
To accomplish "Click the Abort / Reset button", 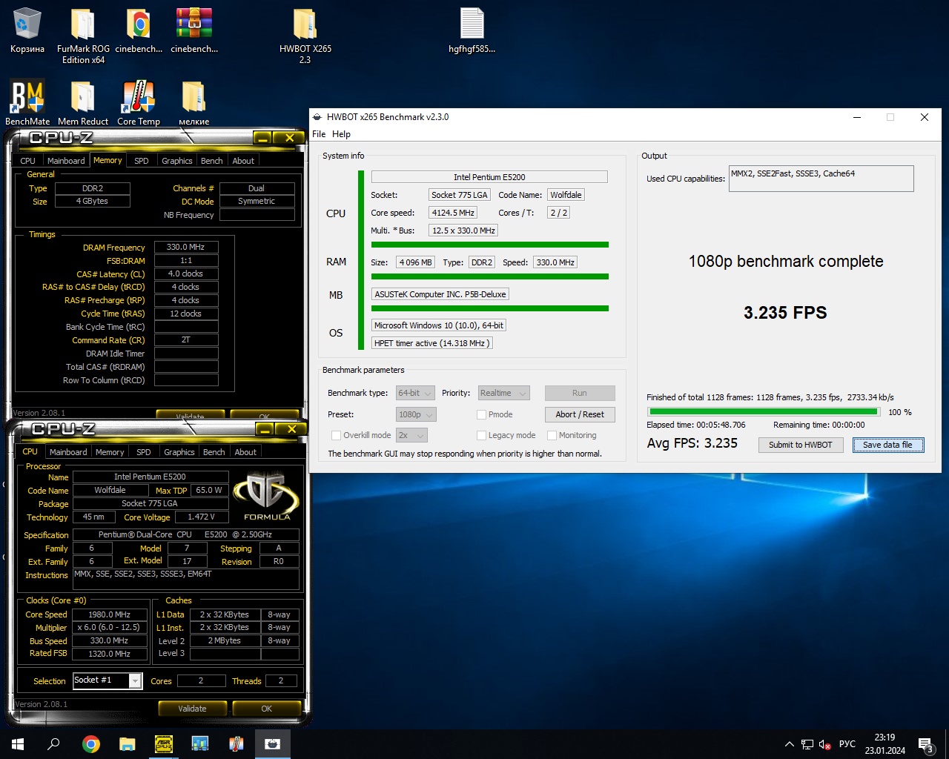I will click(x=580, y=415).
